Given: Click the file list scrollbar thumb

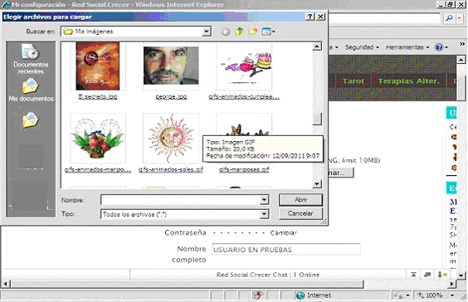Looking at the screenshot, I should [x=317, y=119].
